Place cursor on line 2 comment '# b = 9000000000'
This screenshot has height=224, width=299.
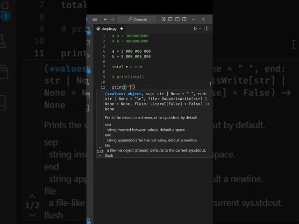[130, 41]
